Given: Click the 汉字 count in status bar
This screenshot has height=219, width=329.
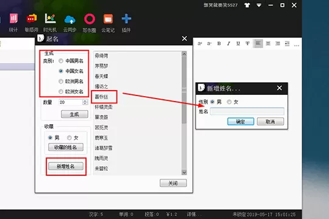Looking at the screenshot, I should [x=96, y=214].
